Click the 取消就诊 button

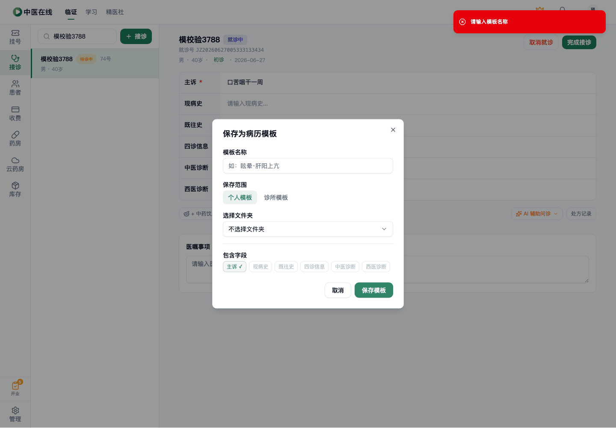pyautogui.click(x=541, y=42)
